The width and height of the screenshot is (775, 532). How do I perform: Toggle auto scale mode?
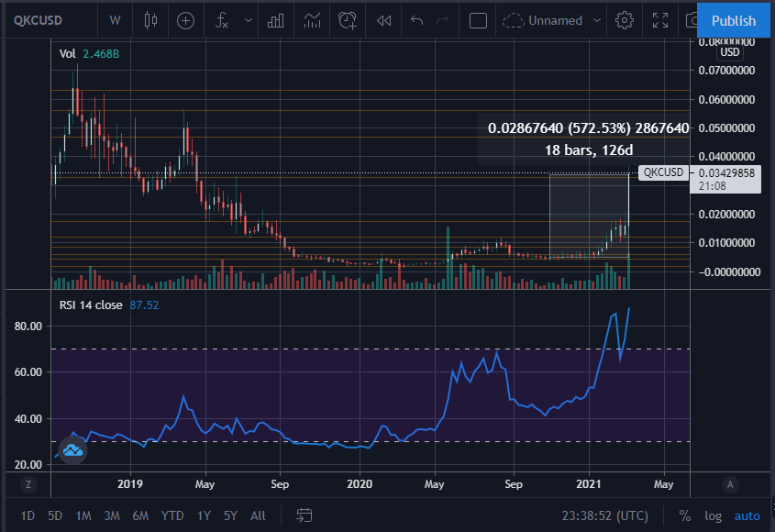click(747, 515)
